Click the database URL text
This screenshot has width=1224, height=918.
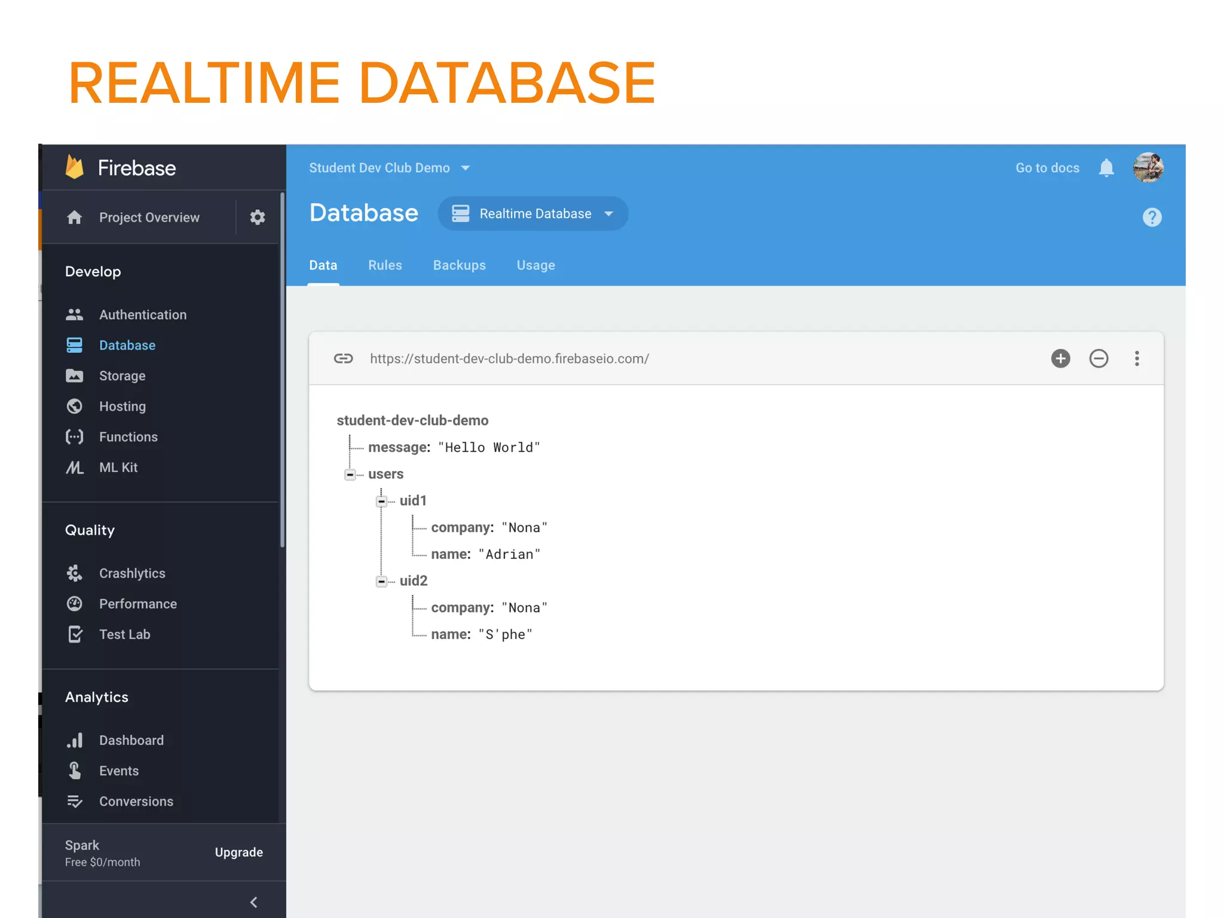point(509,358)
